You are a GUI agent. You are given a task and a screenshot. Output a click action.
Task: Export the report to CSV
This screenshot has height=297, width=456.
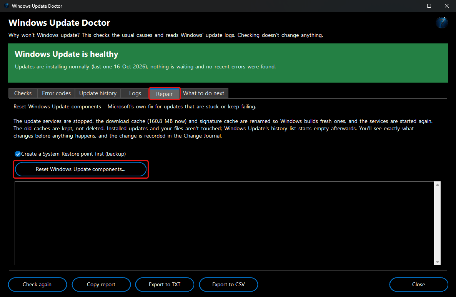[x=228, y=284]
